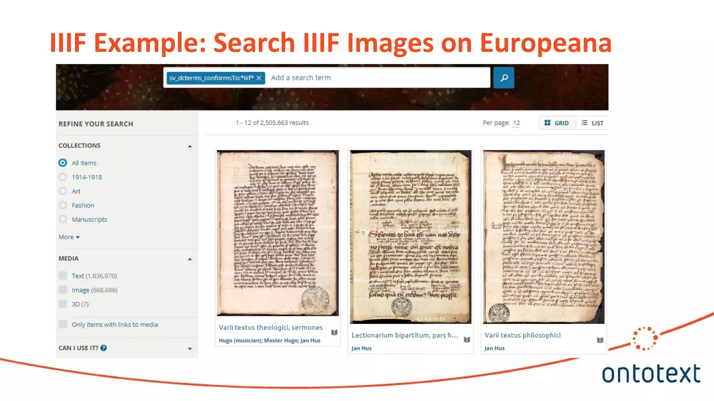This screenshot has width=714, height=401.
Task: Switch to Grid view
Action: 557,123
